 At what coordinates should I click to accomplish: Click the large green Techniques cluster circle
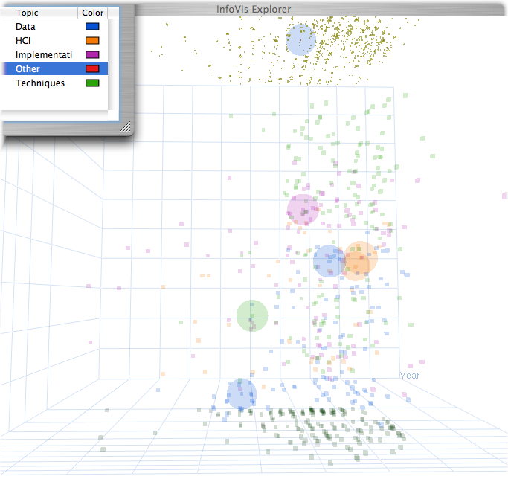point(252,315)
